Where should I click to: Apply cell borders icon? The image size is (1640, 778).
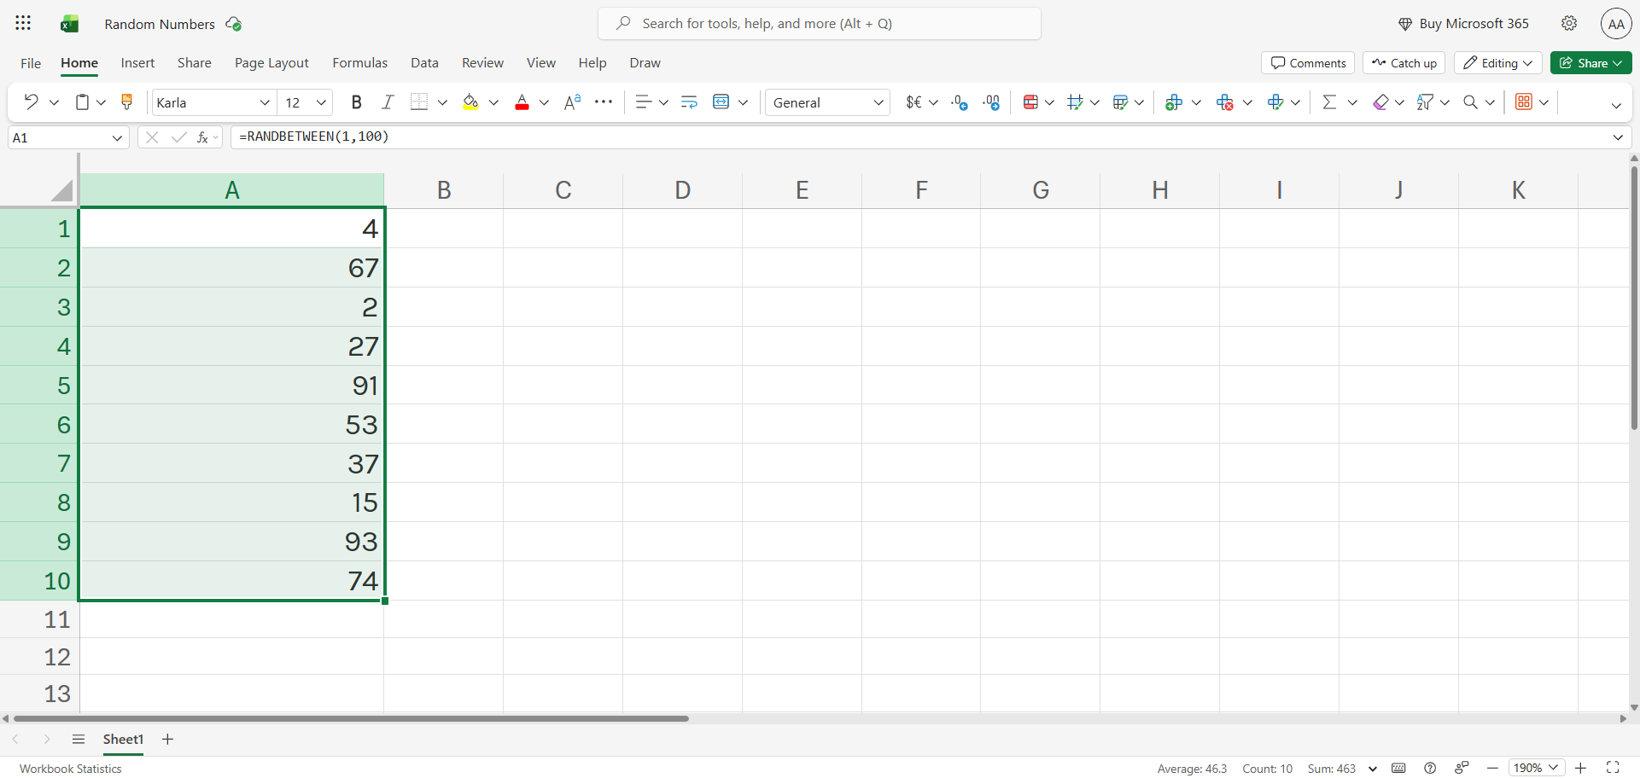coord(418,102)
